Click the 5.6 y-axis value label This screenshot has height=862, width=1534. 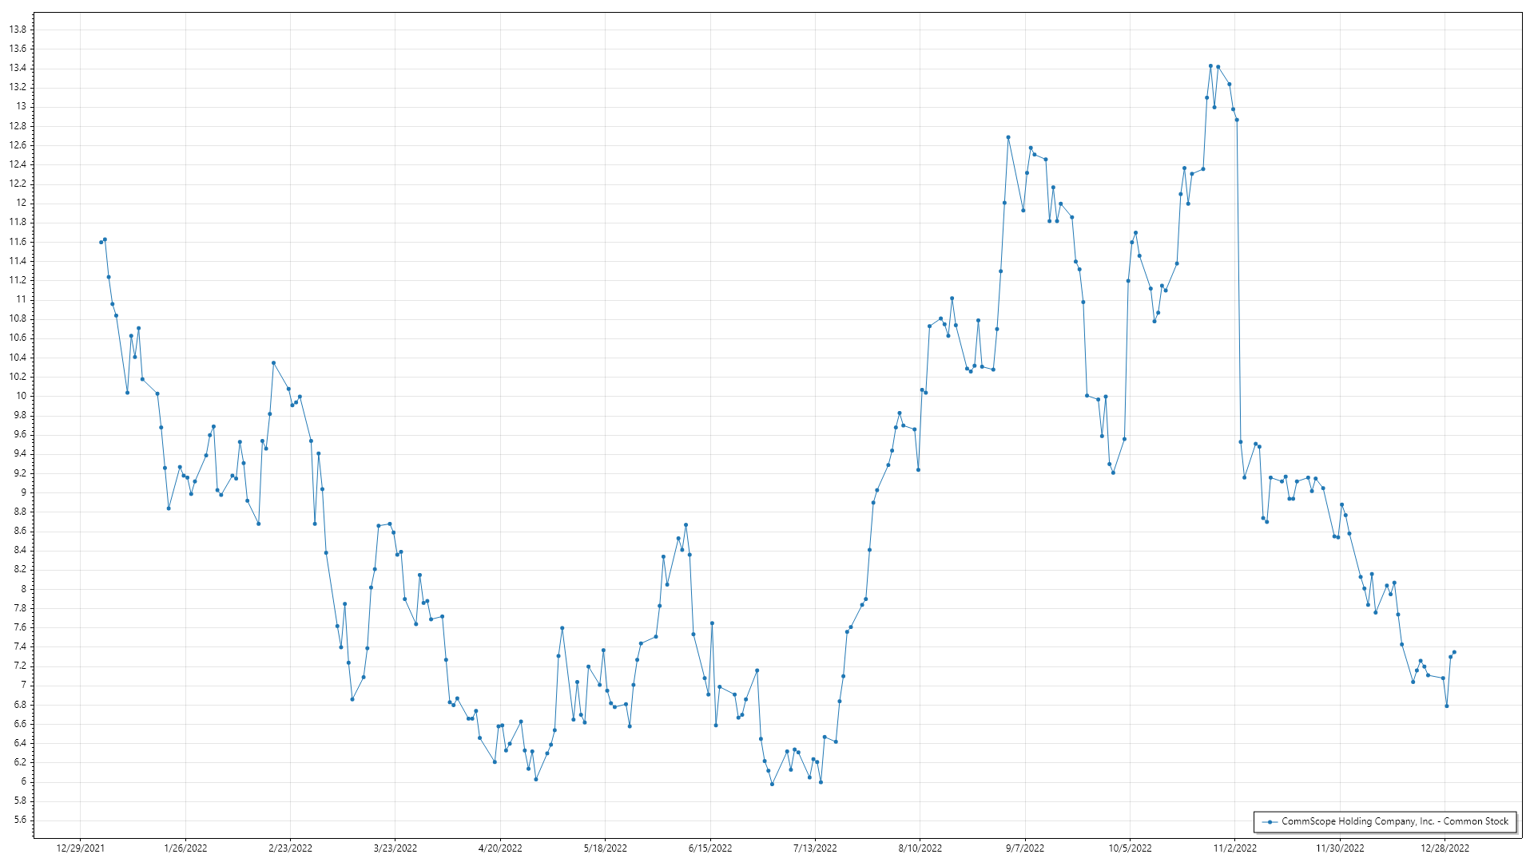[x=20, y=820]
